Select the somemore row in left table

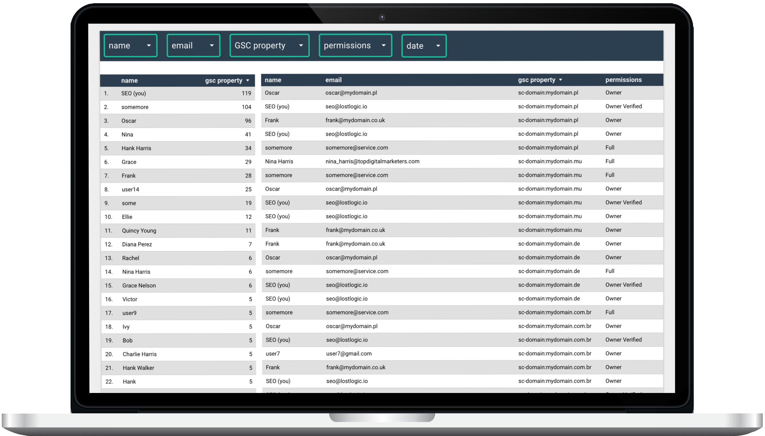[x=177, y=107]
